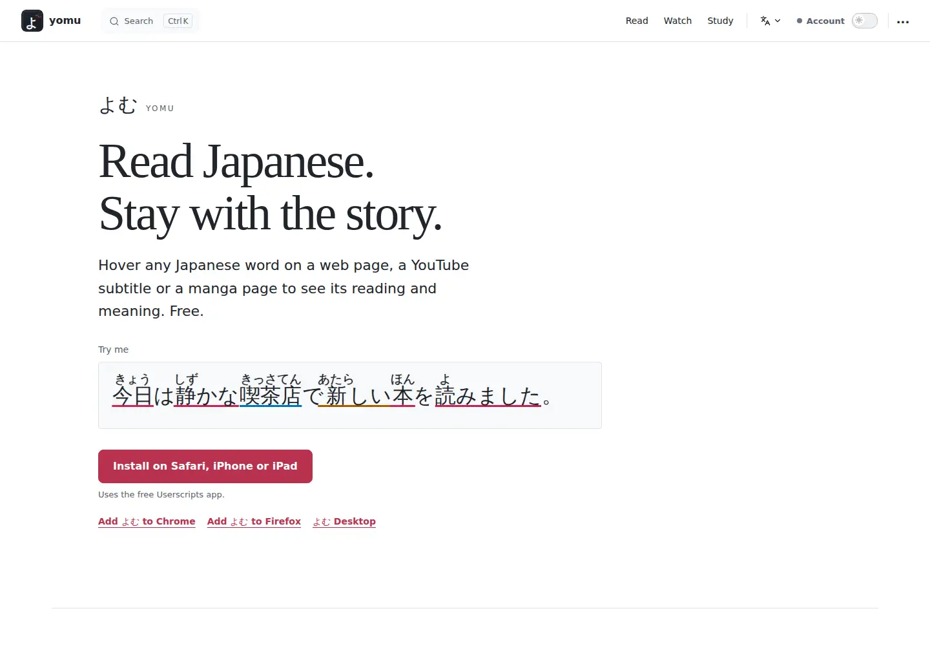Click the Search box
Viewport: 930px width, 646px height.
pos(150,21)
